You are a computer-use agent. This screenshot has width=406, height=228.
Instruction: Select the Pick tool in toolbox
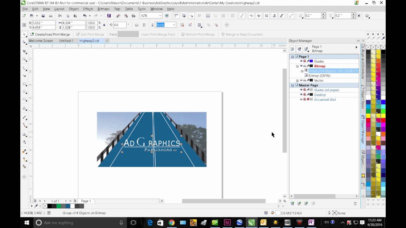24,34
